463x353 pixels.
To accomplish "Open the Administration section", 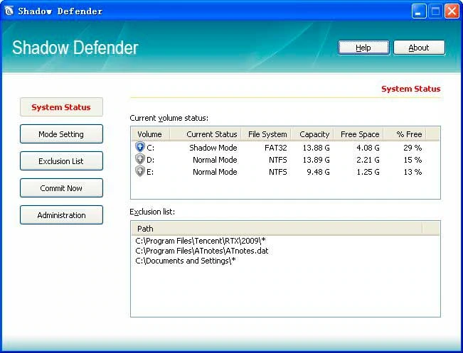I will tap(61, 215).
